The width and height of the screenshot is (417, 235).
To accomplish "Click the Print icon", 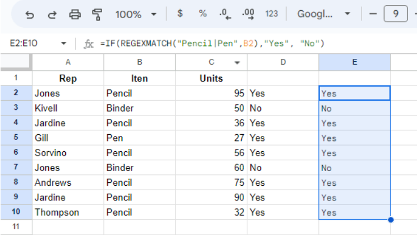I will tap(75, 14).
